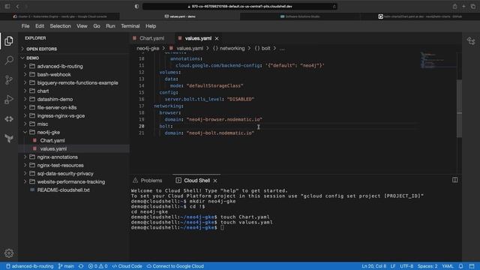Expand the nginx-test-resources folder

pos(60,165)
